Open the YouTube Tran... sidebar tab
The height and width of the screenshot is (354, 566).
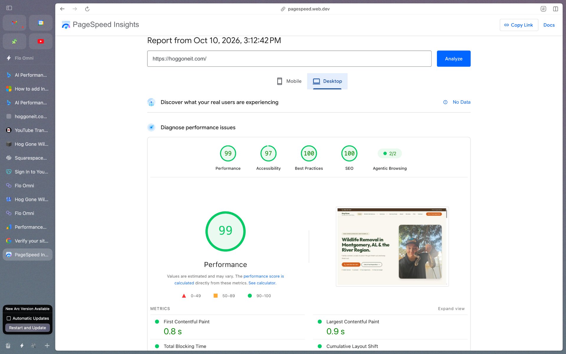pos(28,130)
